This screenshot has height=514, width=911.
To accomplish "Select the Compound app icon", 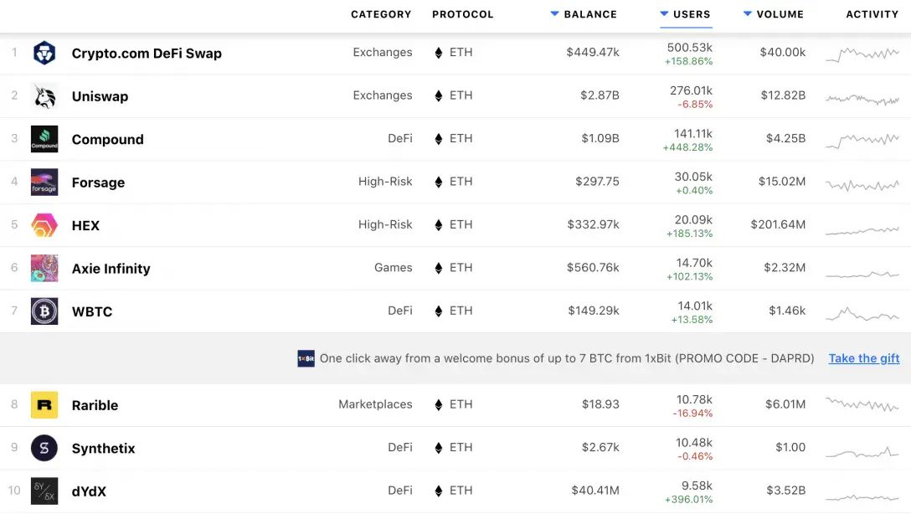I will click(44, 139).
